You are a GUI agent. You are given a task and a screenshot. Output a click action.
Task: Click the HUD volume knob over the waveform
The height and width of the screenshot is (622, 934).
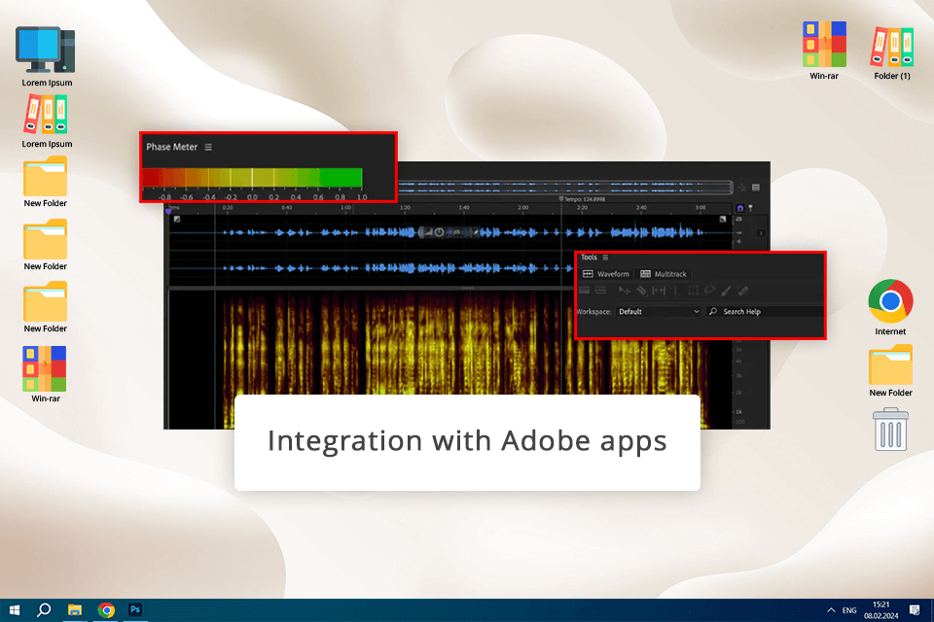[439, 232]
